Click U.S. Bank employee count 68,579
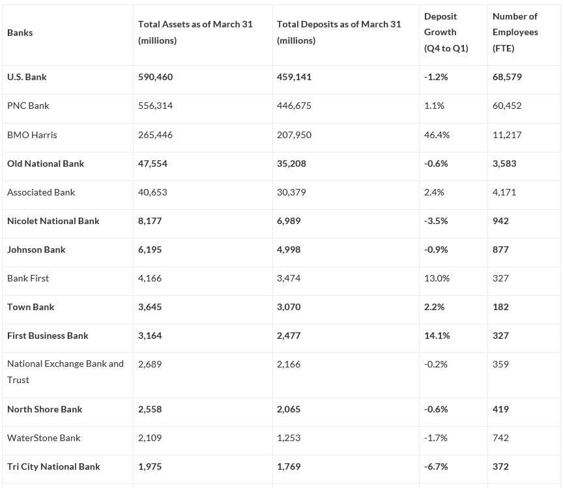Screen dimensions: 563x488 [507, 77]
